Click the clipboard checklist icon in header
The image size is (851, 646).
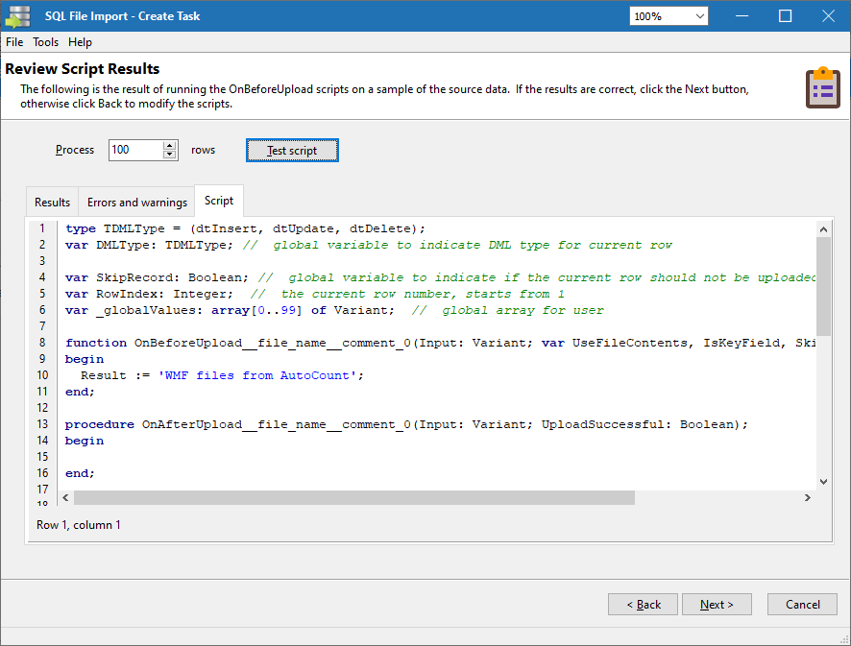point(822,88)
